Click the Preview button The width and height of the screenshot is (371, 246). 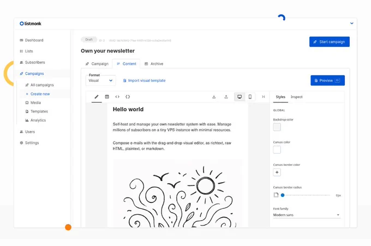pyautogui.click(x=327, y=81)
